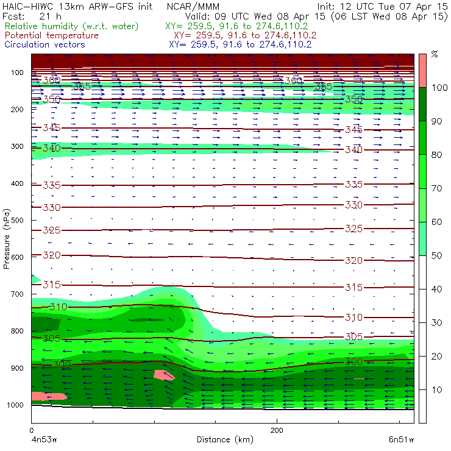Click the colorbar tick label '30'

436,323
